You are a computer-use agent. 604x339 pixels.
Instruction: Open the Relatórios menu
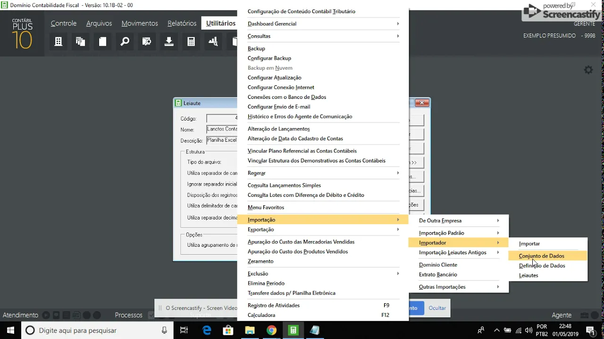tap(182, 23)
